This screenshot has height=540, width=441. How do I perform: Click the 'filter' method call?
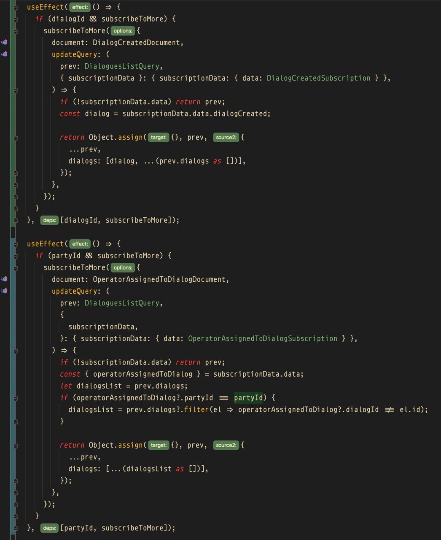(196, 409)
